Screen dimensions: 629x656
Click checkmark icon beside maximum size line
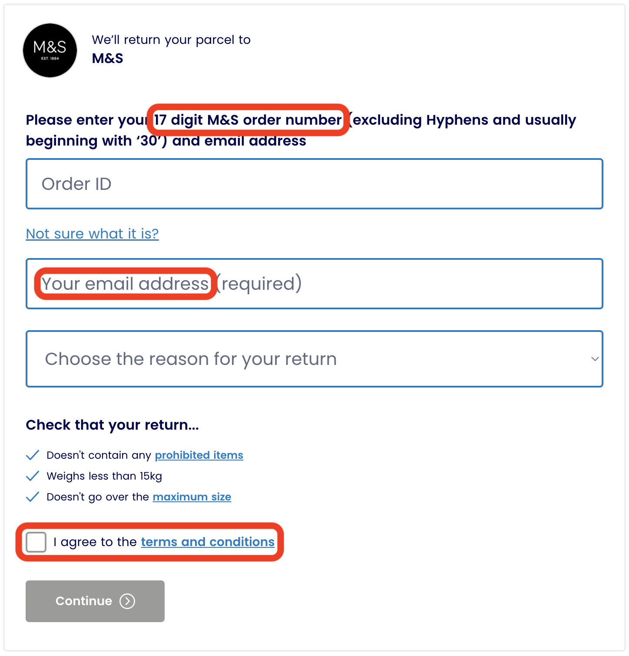click(33, 497)
